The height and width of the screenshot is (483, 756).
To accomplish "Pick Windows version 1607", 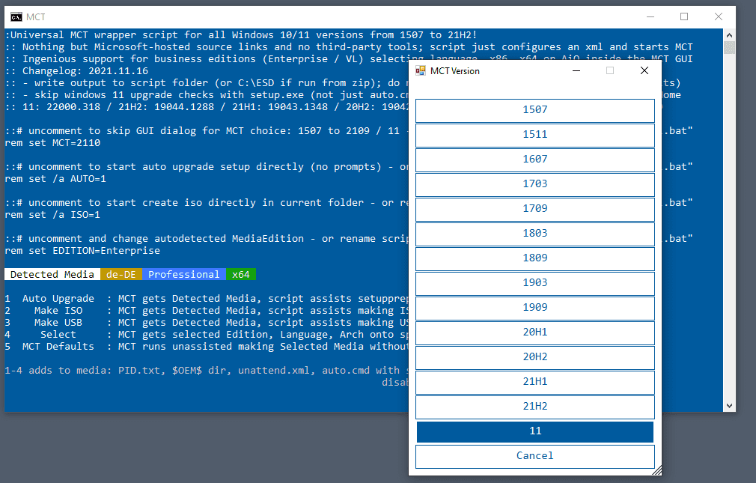I will coord(534,160).
